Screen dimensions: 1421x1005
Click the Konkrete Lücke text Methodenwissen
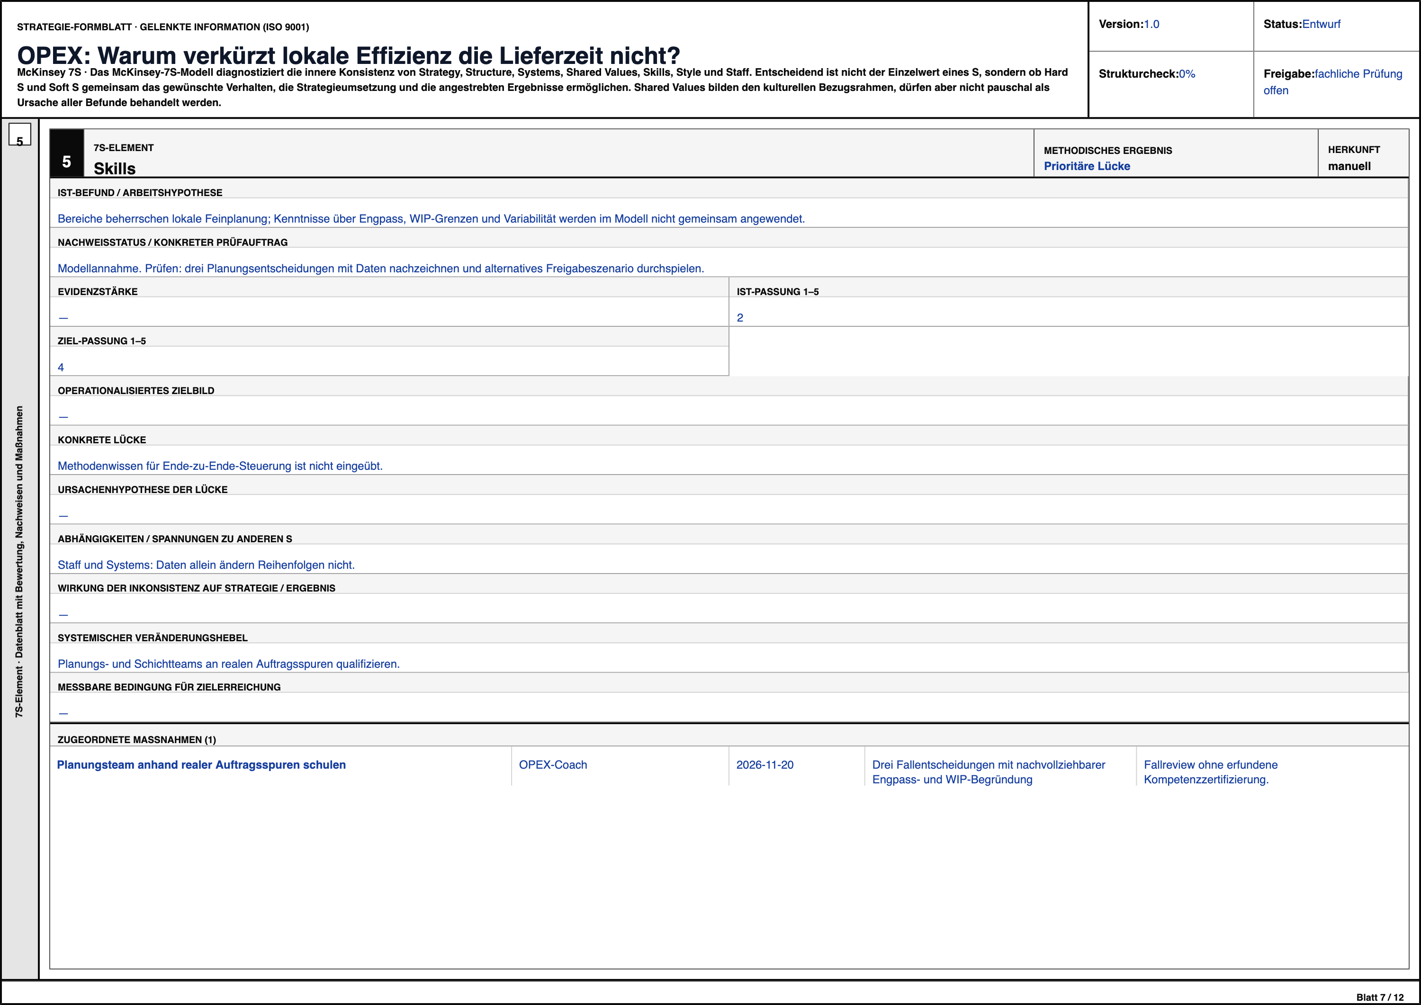pos(220,466)
